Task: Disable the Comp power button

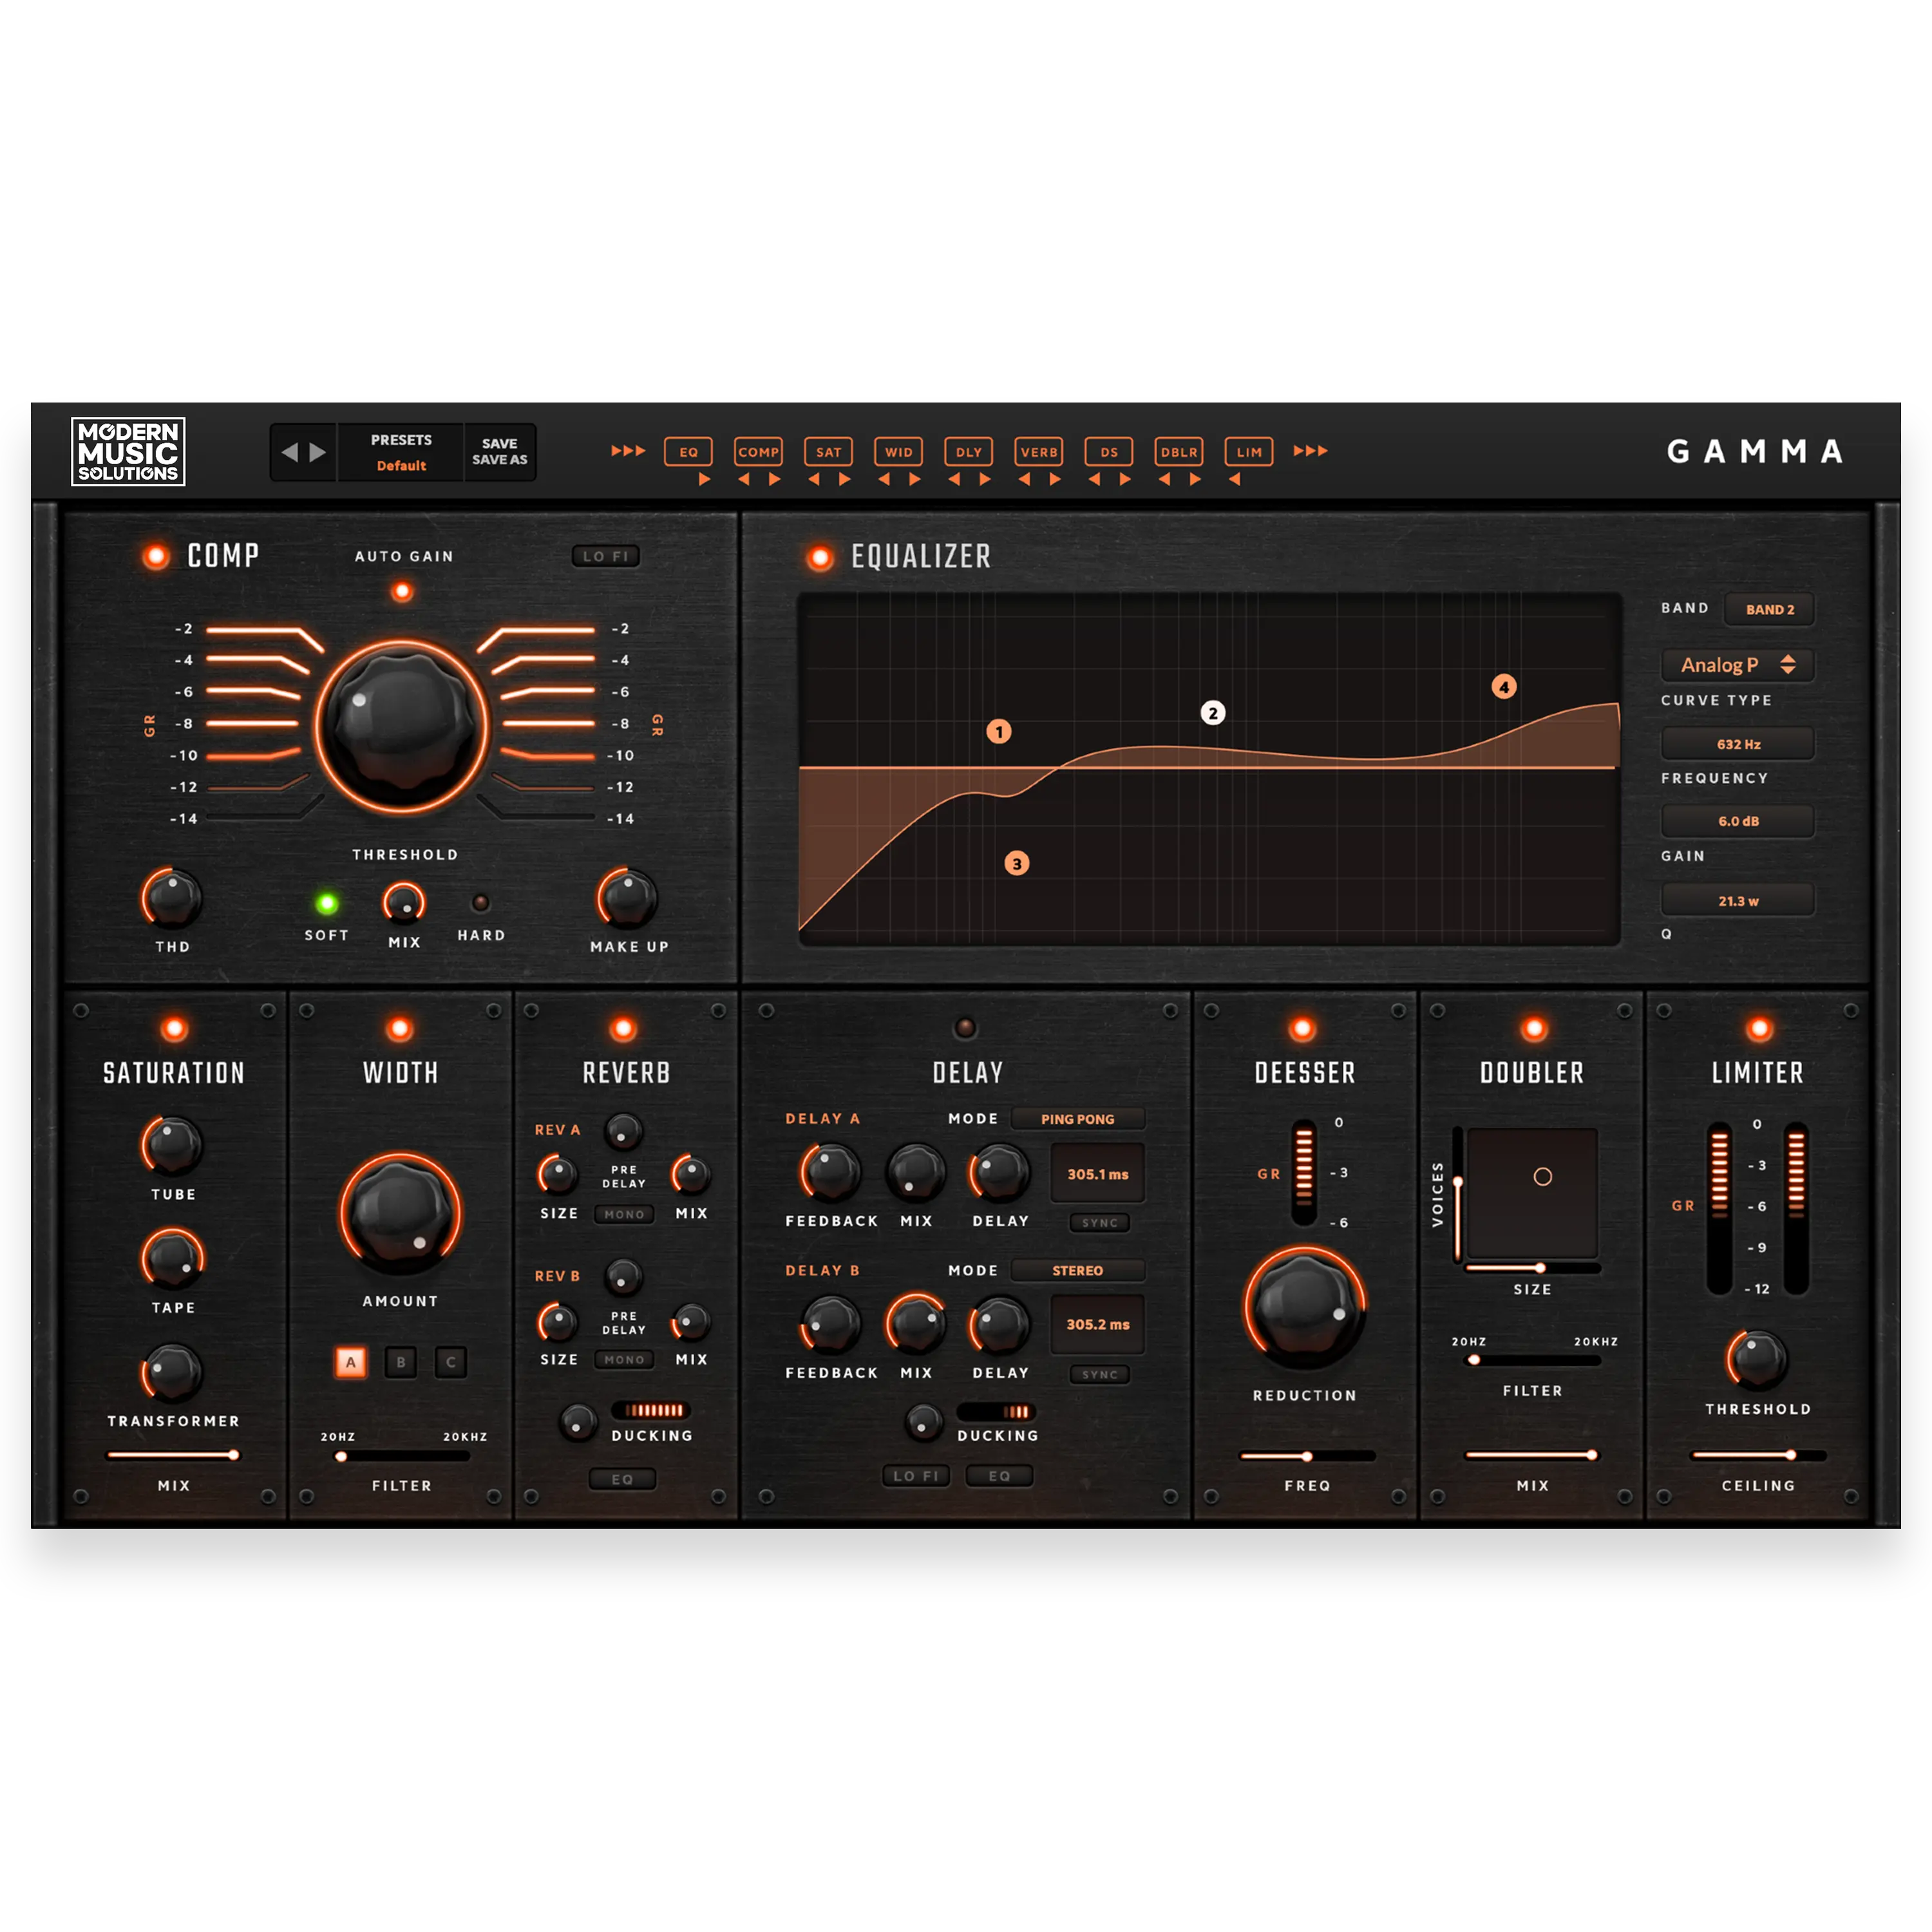Action: (156, 556)
